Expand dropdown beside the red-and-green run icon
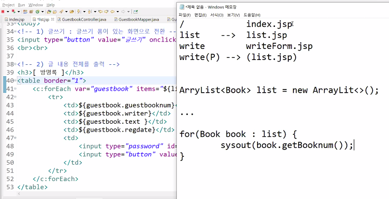Image resolution: width=389 pixels, height=199 pixels. (x=18, y=12)
